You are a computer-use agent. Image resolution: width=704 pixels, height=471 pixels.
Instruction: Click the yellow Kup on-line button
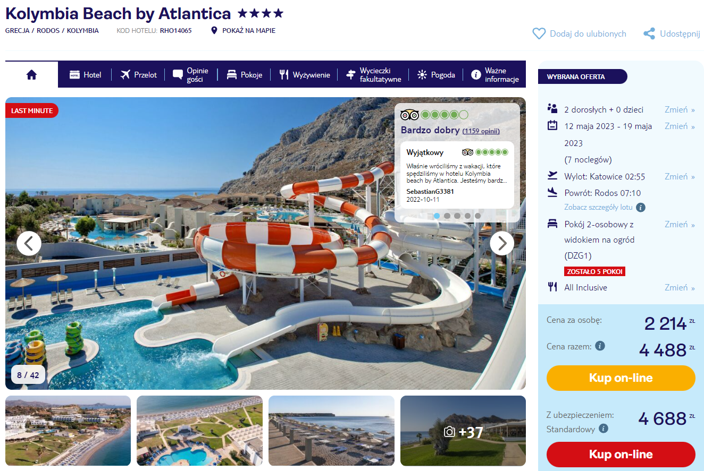pos(621,378)
